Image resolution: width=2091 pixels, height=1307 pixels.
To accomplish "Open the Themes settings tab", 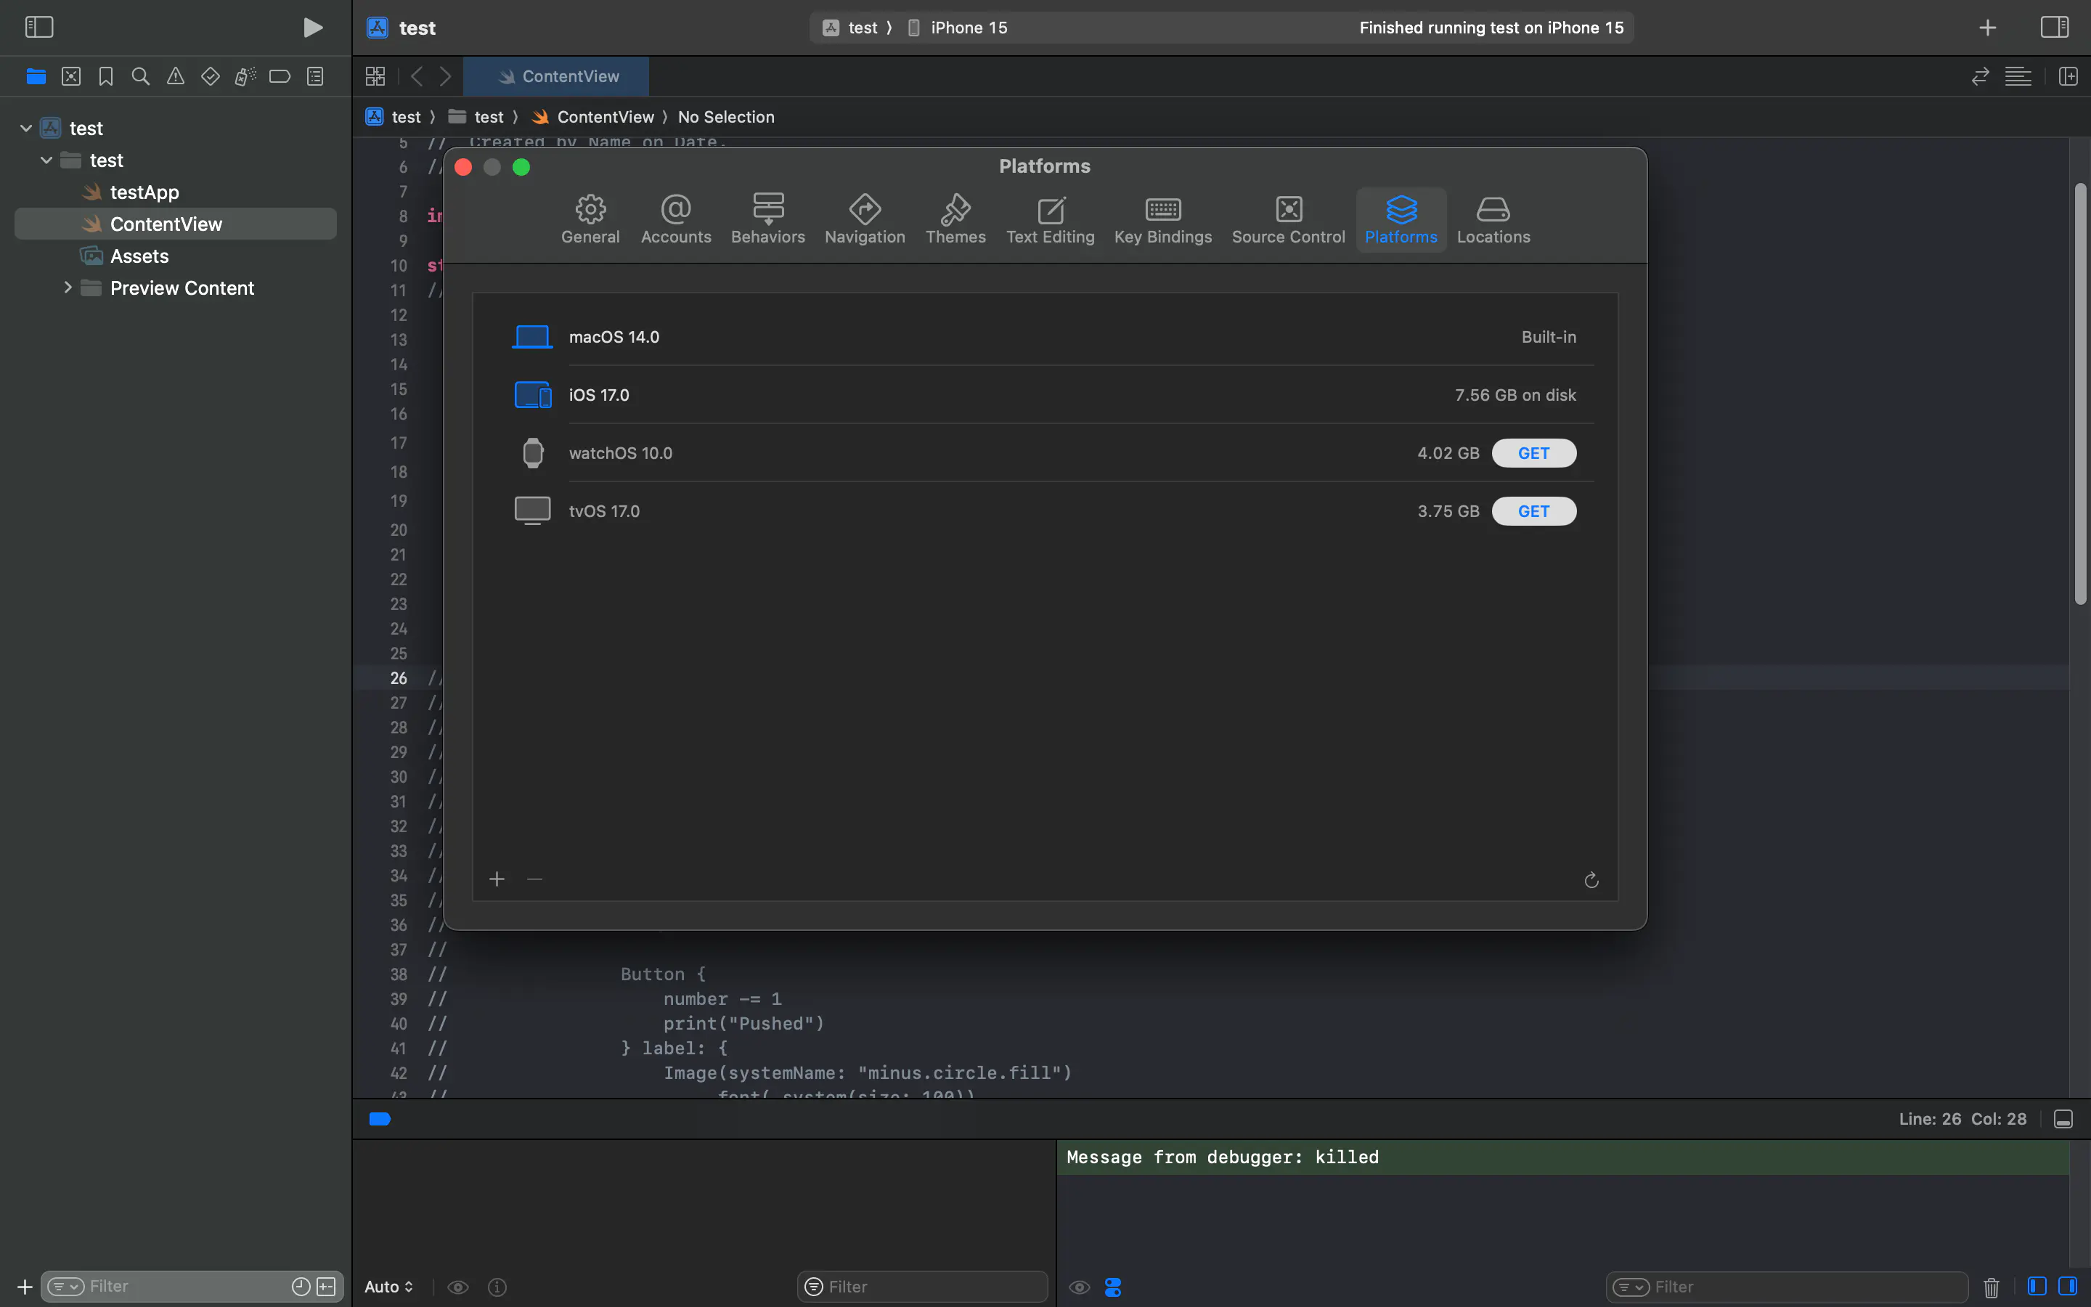I will click(x=955, y=219).
